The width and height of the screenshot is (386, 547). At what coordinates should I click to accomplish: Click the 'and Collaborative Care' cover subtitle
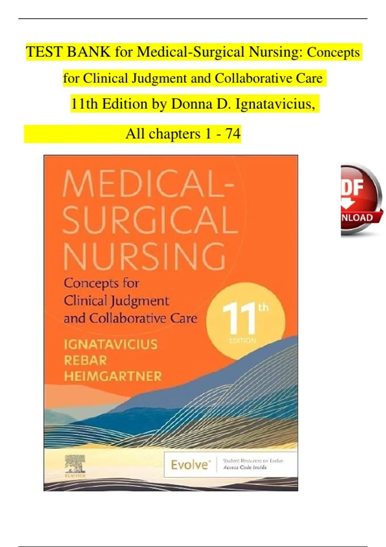(131, 318)
